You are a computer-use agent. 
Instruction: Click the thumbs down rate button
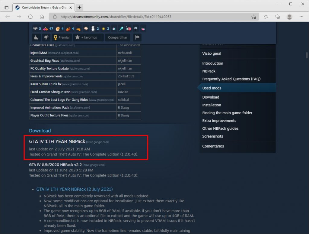pyautogui.click(x=46, y=37)
